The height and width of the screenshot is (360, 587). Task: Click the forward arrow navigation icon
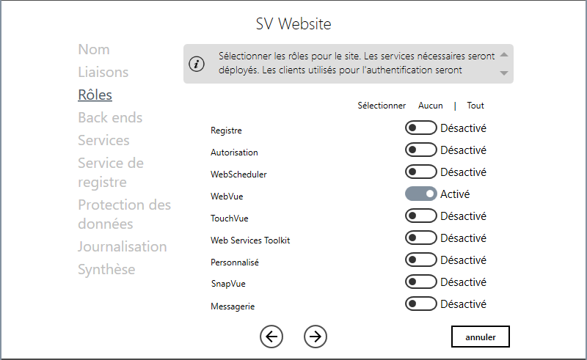pos(316,337)
